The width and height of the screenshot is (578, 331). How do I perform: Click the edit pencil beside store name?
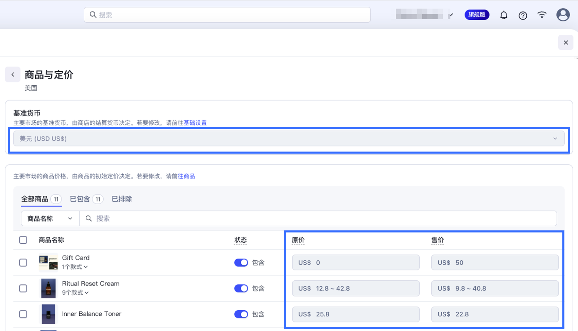coord(451,15)
